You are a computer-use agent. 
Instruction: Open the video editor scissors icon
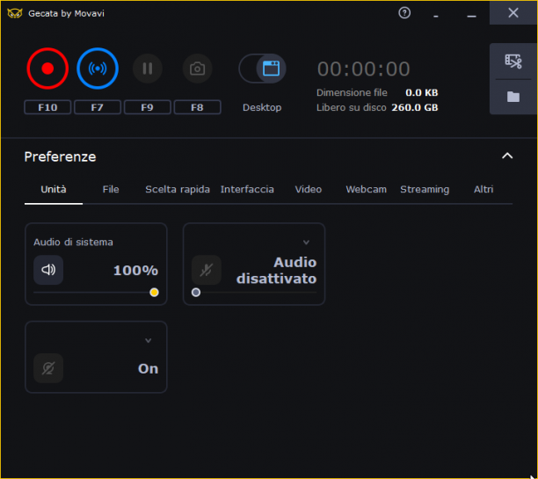(513, 62)
